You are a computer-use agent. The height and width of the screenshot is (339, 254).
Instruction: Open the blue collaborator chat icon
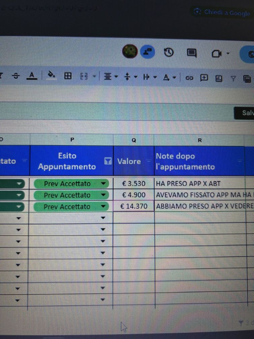tap(148, 52)
